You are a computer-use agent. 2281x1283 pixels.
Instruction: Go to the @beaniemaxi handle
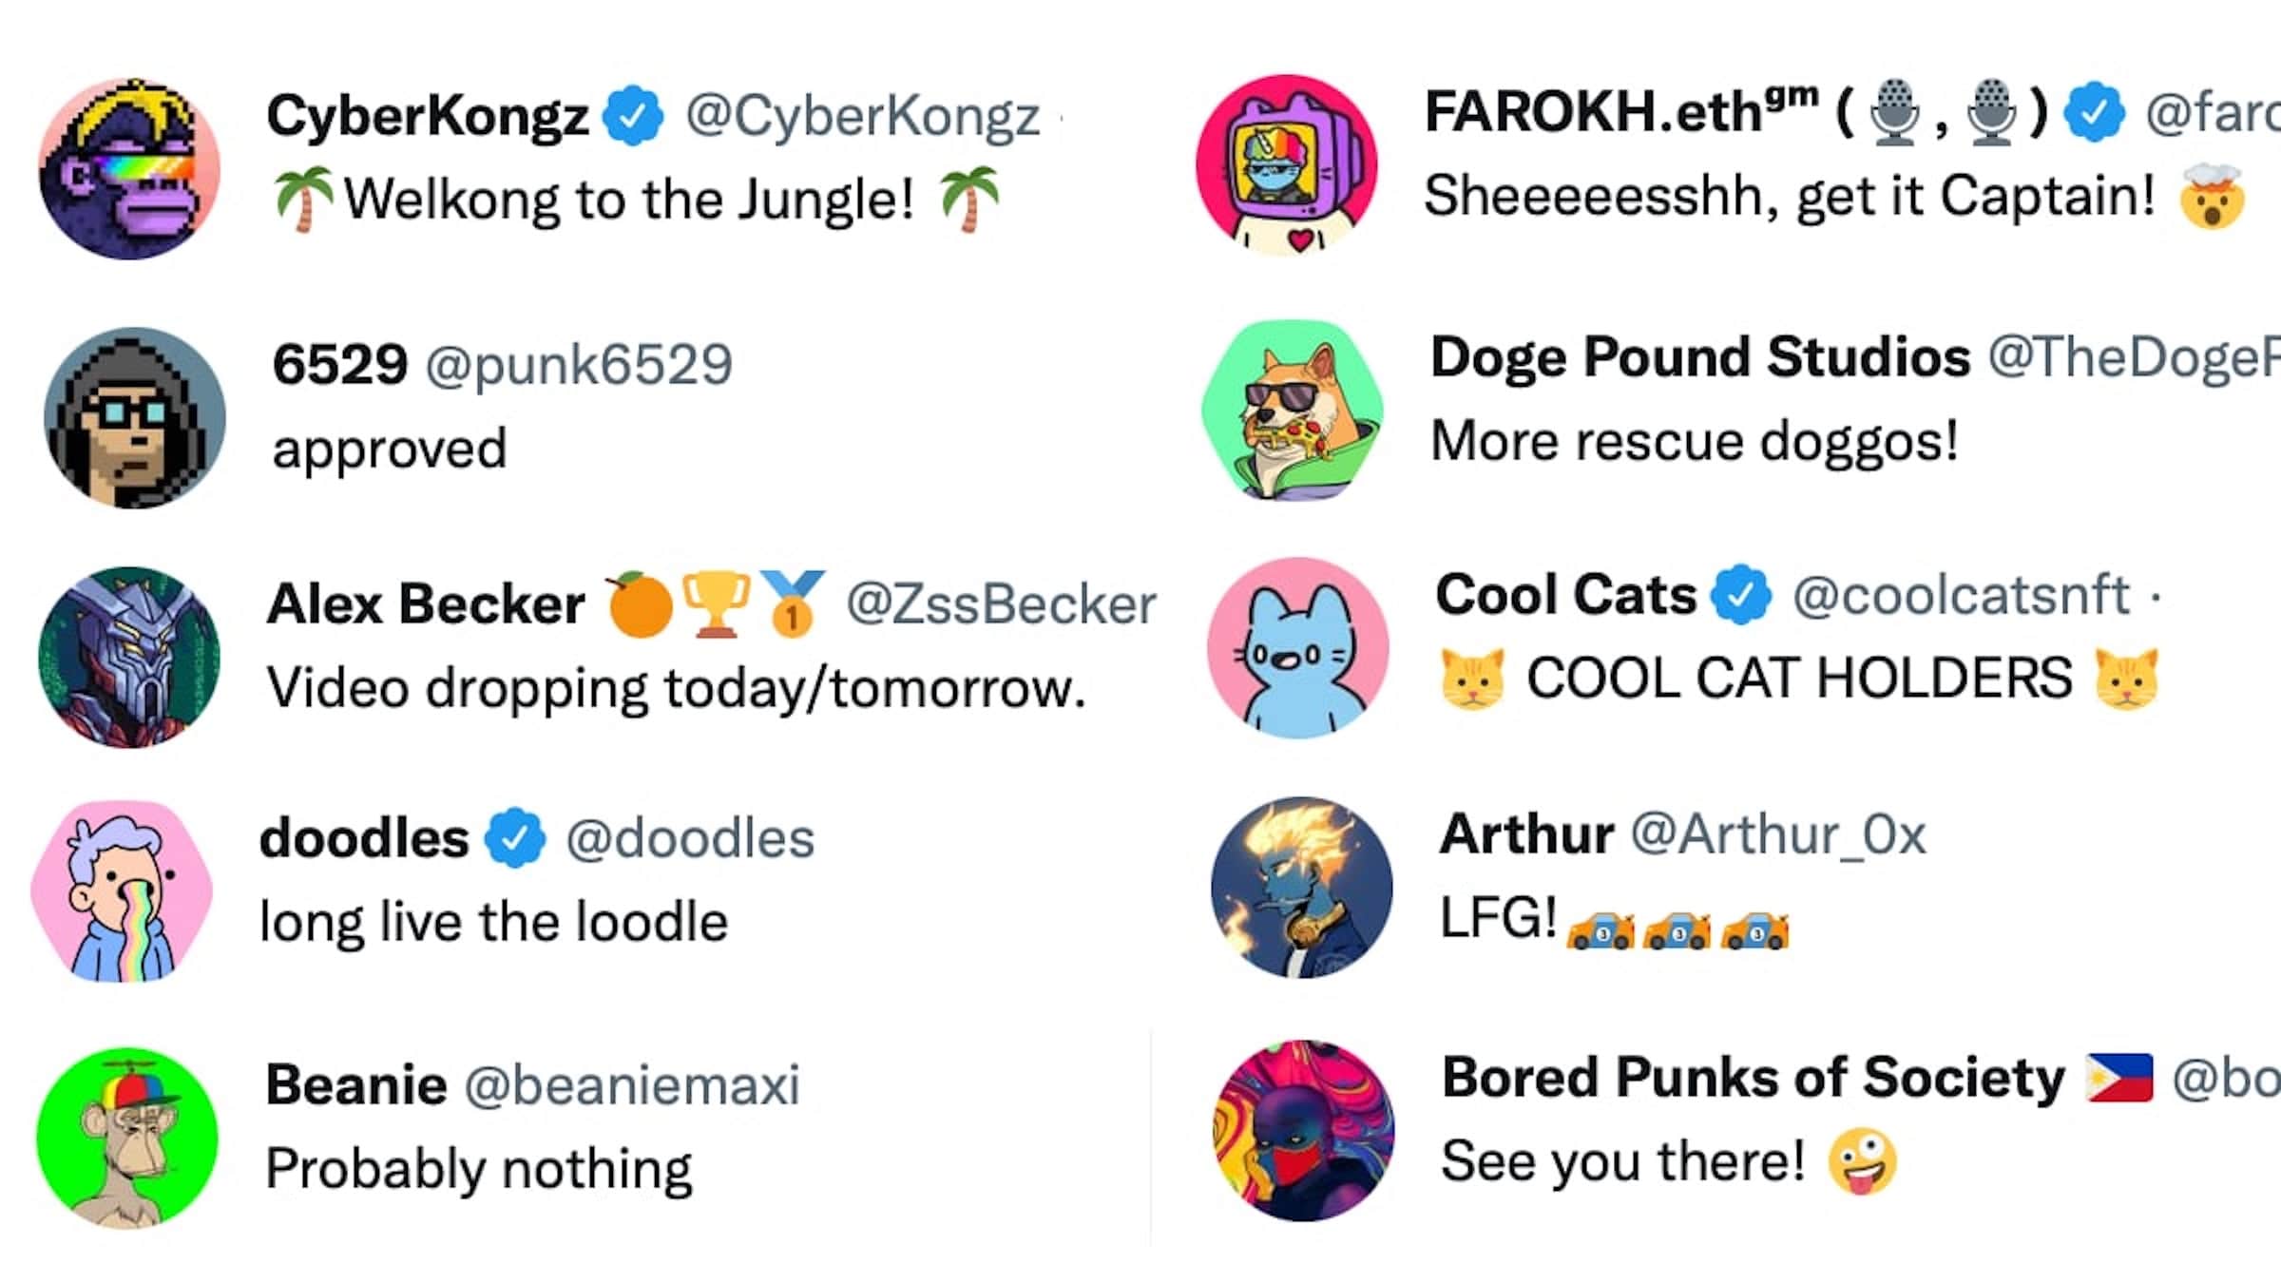click(632, 1084)
